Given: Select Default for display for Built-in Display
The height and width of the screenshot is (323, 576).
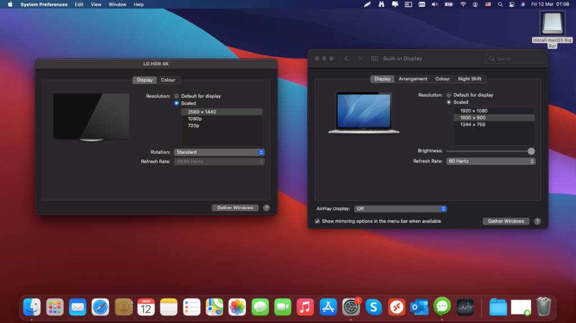Looking at the screenshot, I should pyautogui.click(x=449, y=95).
